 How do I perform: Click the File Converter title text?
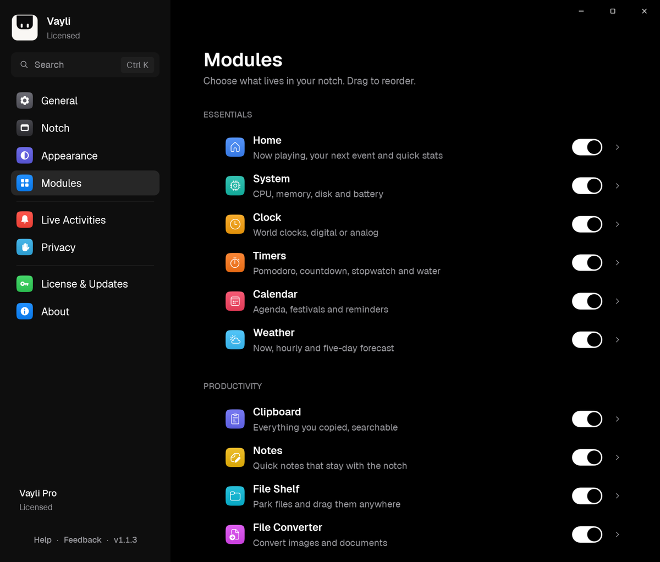tap(288, 527)
